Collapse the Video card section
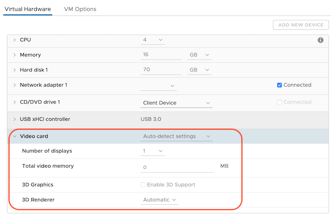Viewport: 331px width, 219px height. click(15, 136)
